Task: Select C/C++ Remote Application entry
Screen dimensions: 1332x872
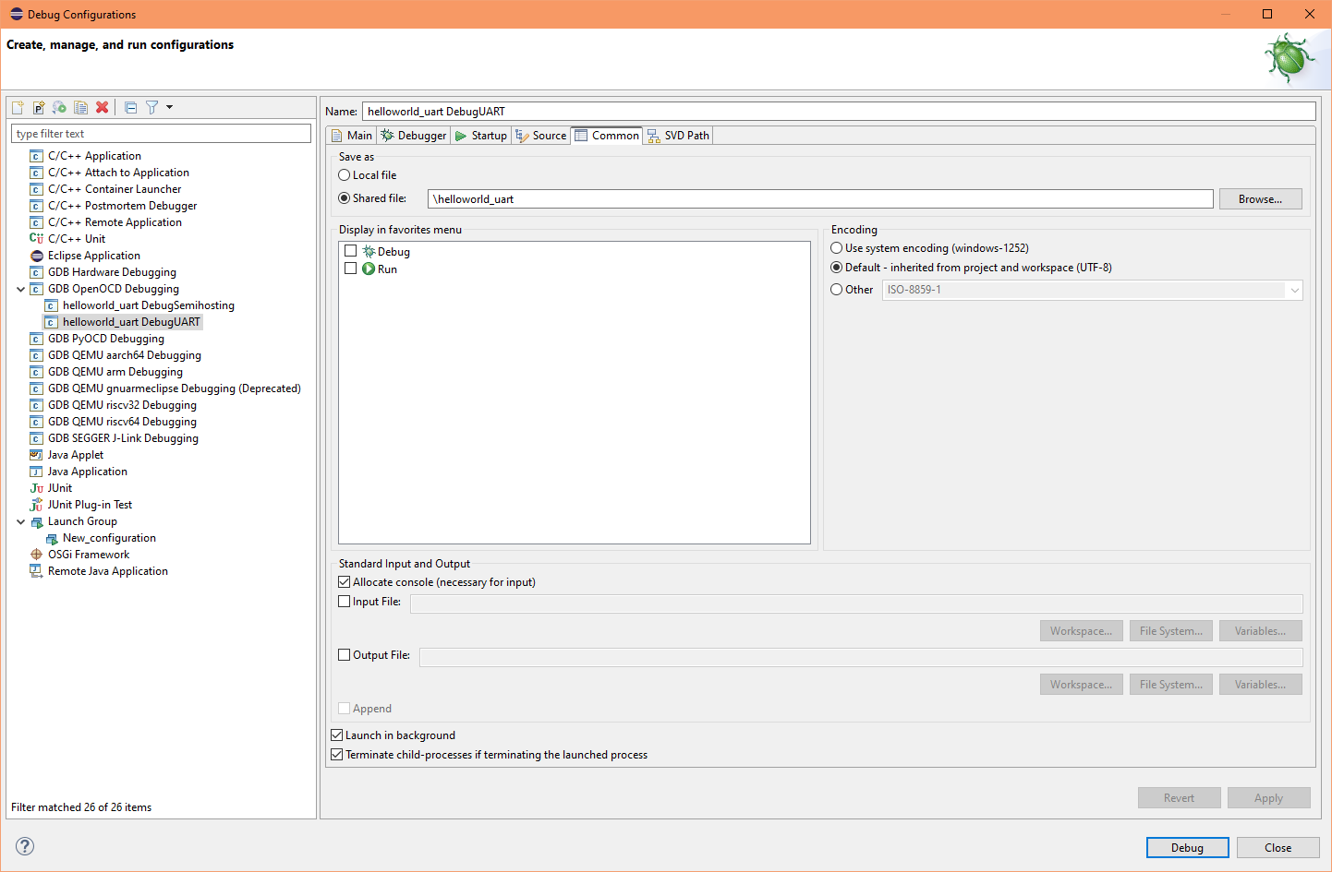Action: coord(115,222)
